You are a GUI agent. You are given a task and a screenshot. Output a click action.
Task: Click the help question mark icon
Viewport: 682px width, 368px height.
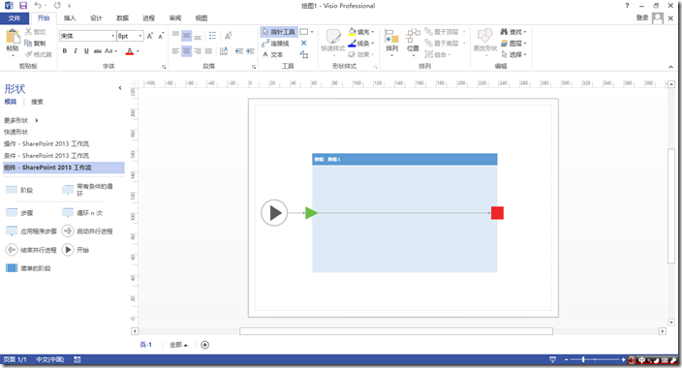point(627,6)
